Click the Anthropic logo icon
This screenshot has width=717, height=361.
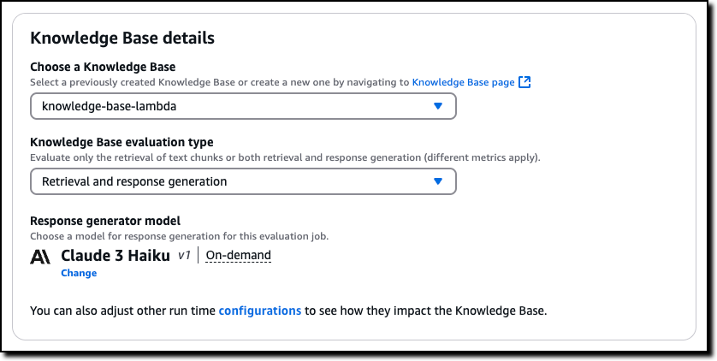[x=40, y=256]
